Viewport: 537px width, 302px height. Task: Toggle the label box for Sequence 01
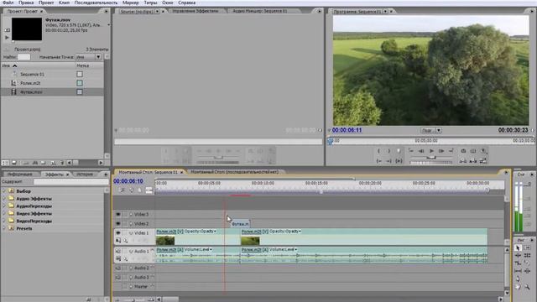point(80,74)
